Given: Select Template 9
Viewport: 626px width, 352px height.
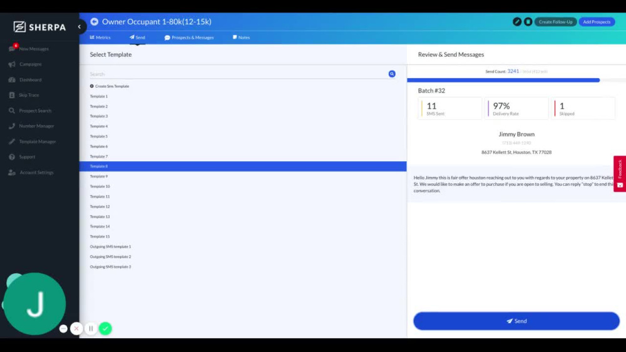Looking at the screenshot, I should pyautogui.click(x=99, y=176).
